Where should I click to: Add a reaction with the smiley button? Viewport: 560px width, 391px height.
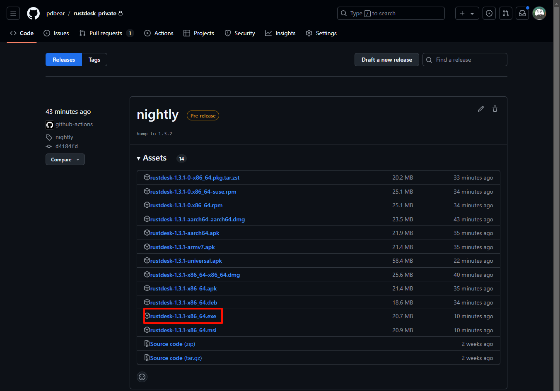(142, 377)
